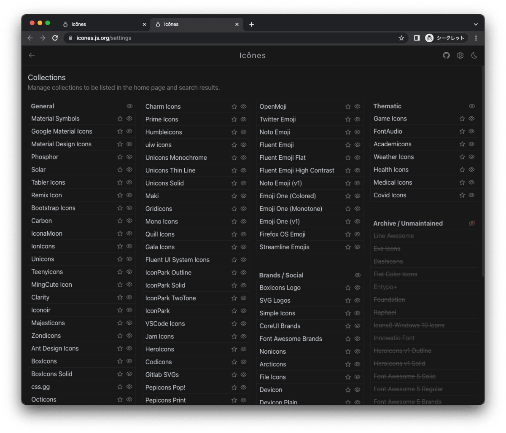Star the Twitter Emoji collection
This screenshot has width=506, height=433.
pyautogui.click(x=348, y=119)
